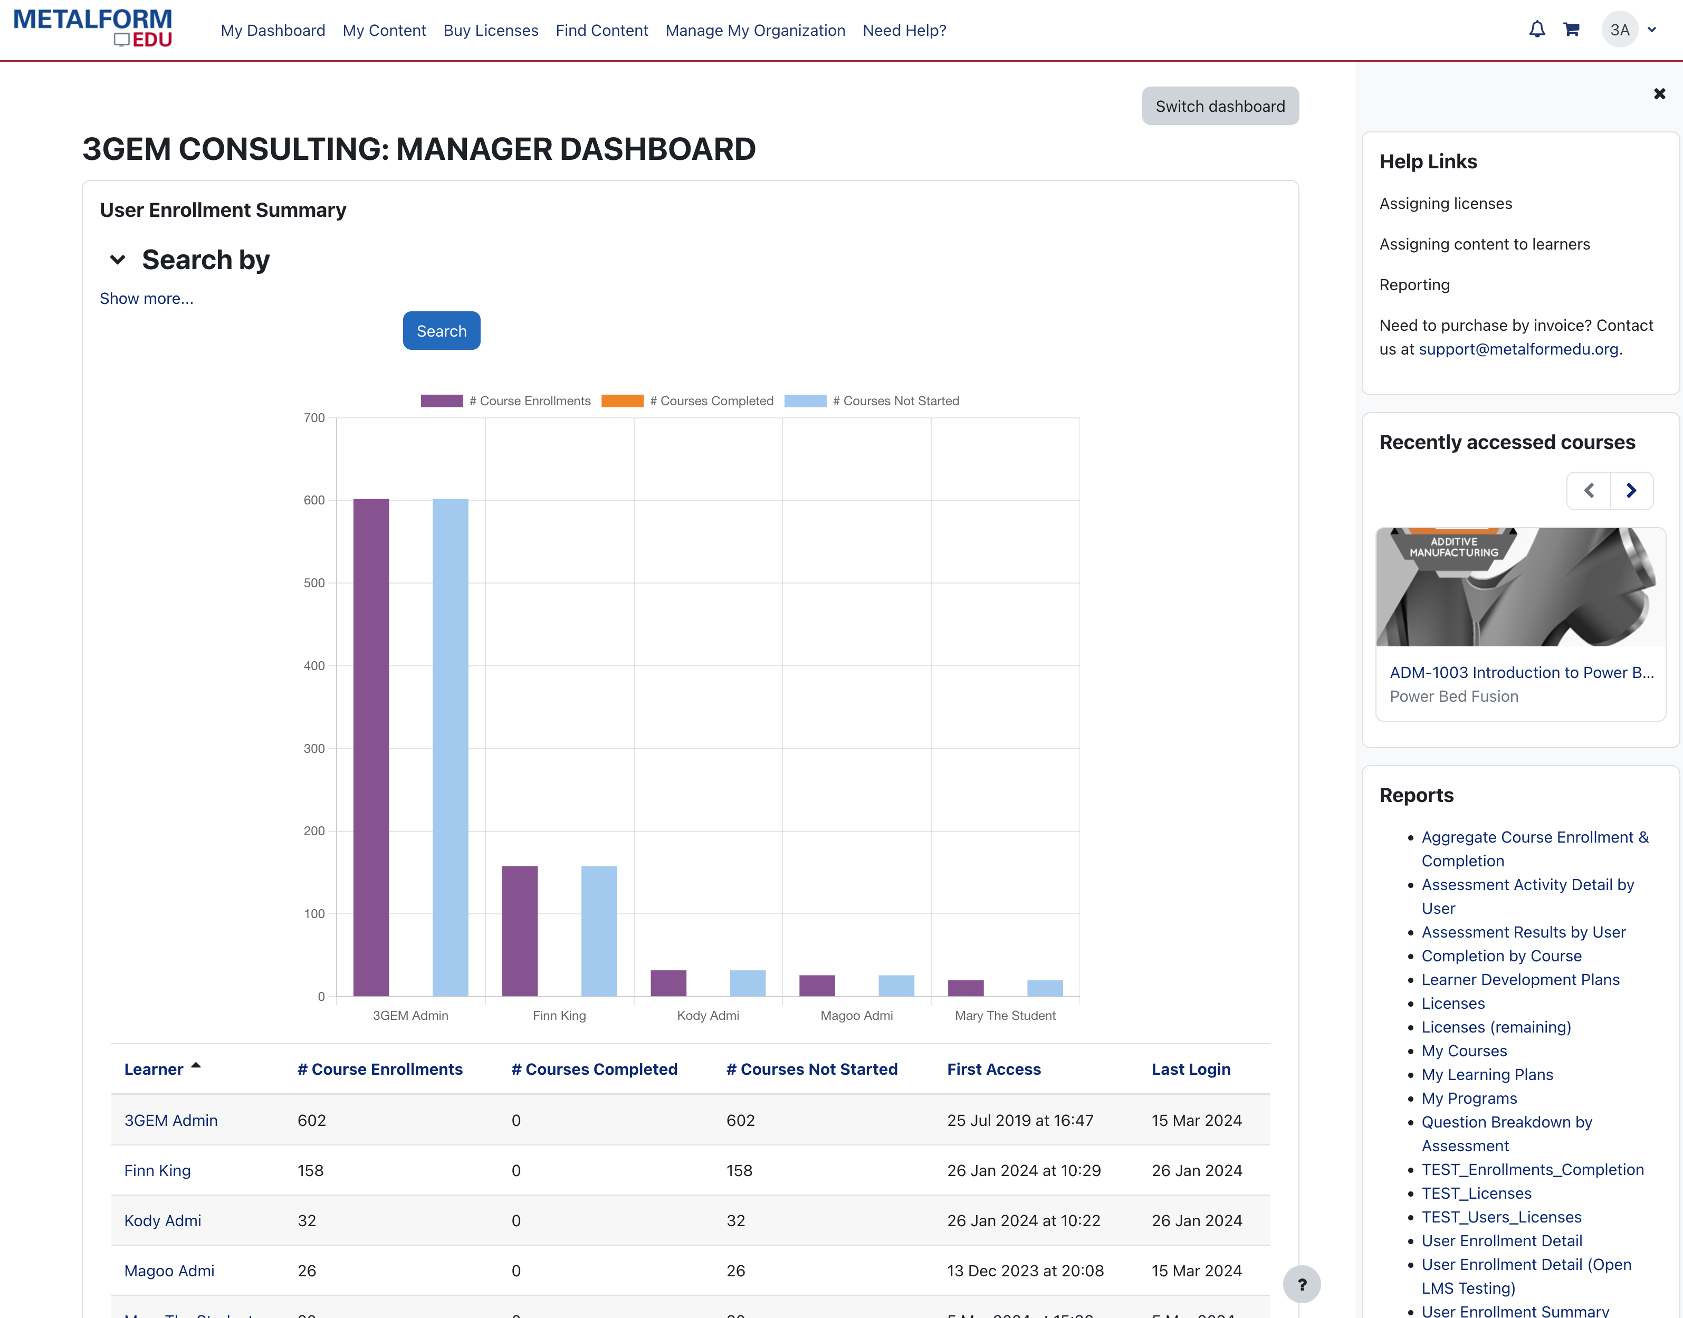The height and width of the screenshot is (1318, 1683).
Task: Sort table by Learner column header
Action: (x=154, y=1069)
